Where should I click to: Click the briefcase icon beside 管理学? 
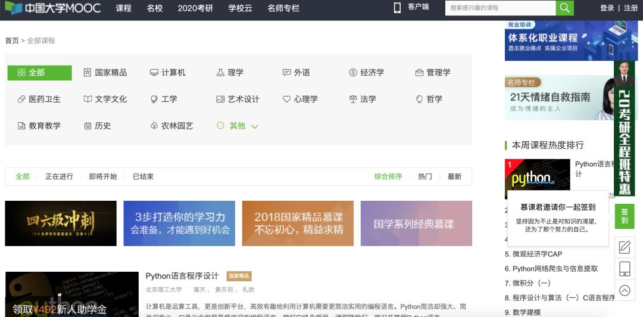tap(419, 73)
